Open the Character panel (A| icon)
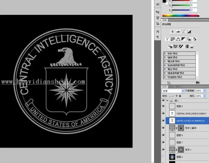Image resolution: width=209 pixels, height=163 pixels. click(x=157, y=32)
